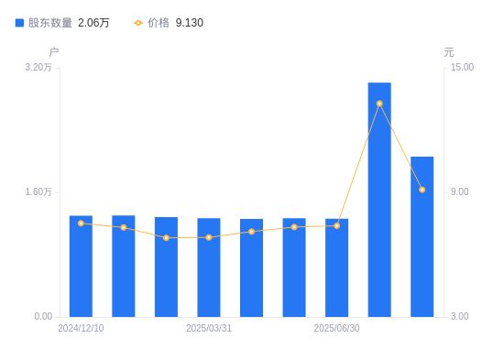Click the price point at the line's peak

(379, 104)
